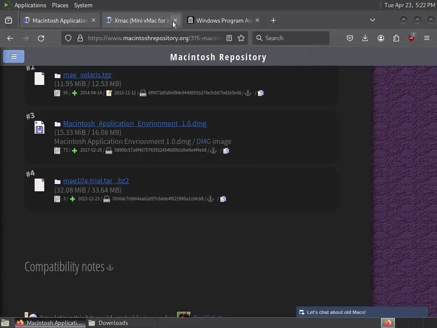
Task: Click the clock Tue Apr 23
Action: tap(409, 5)
